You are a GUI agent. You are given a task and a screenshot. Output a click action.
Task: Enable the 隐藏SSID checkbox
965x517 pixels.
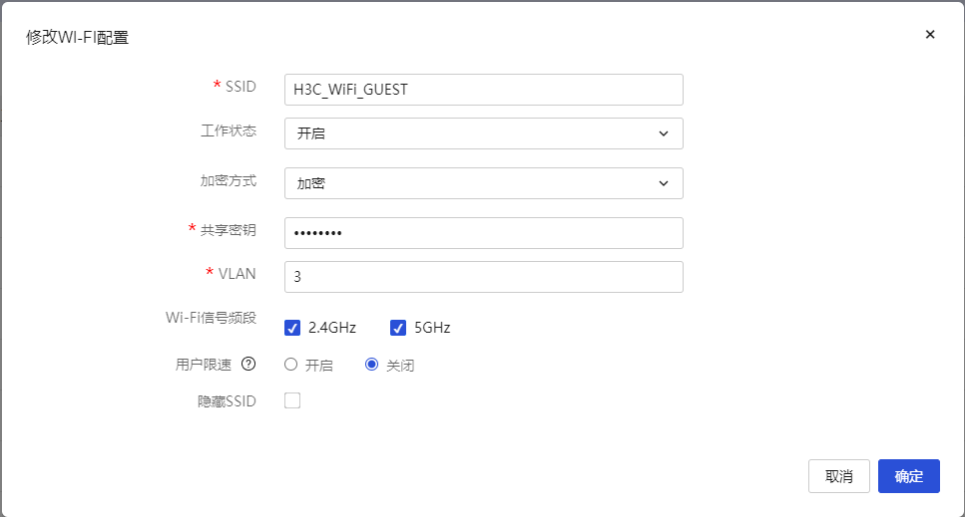coord(292,400)
